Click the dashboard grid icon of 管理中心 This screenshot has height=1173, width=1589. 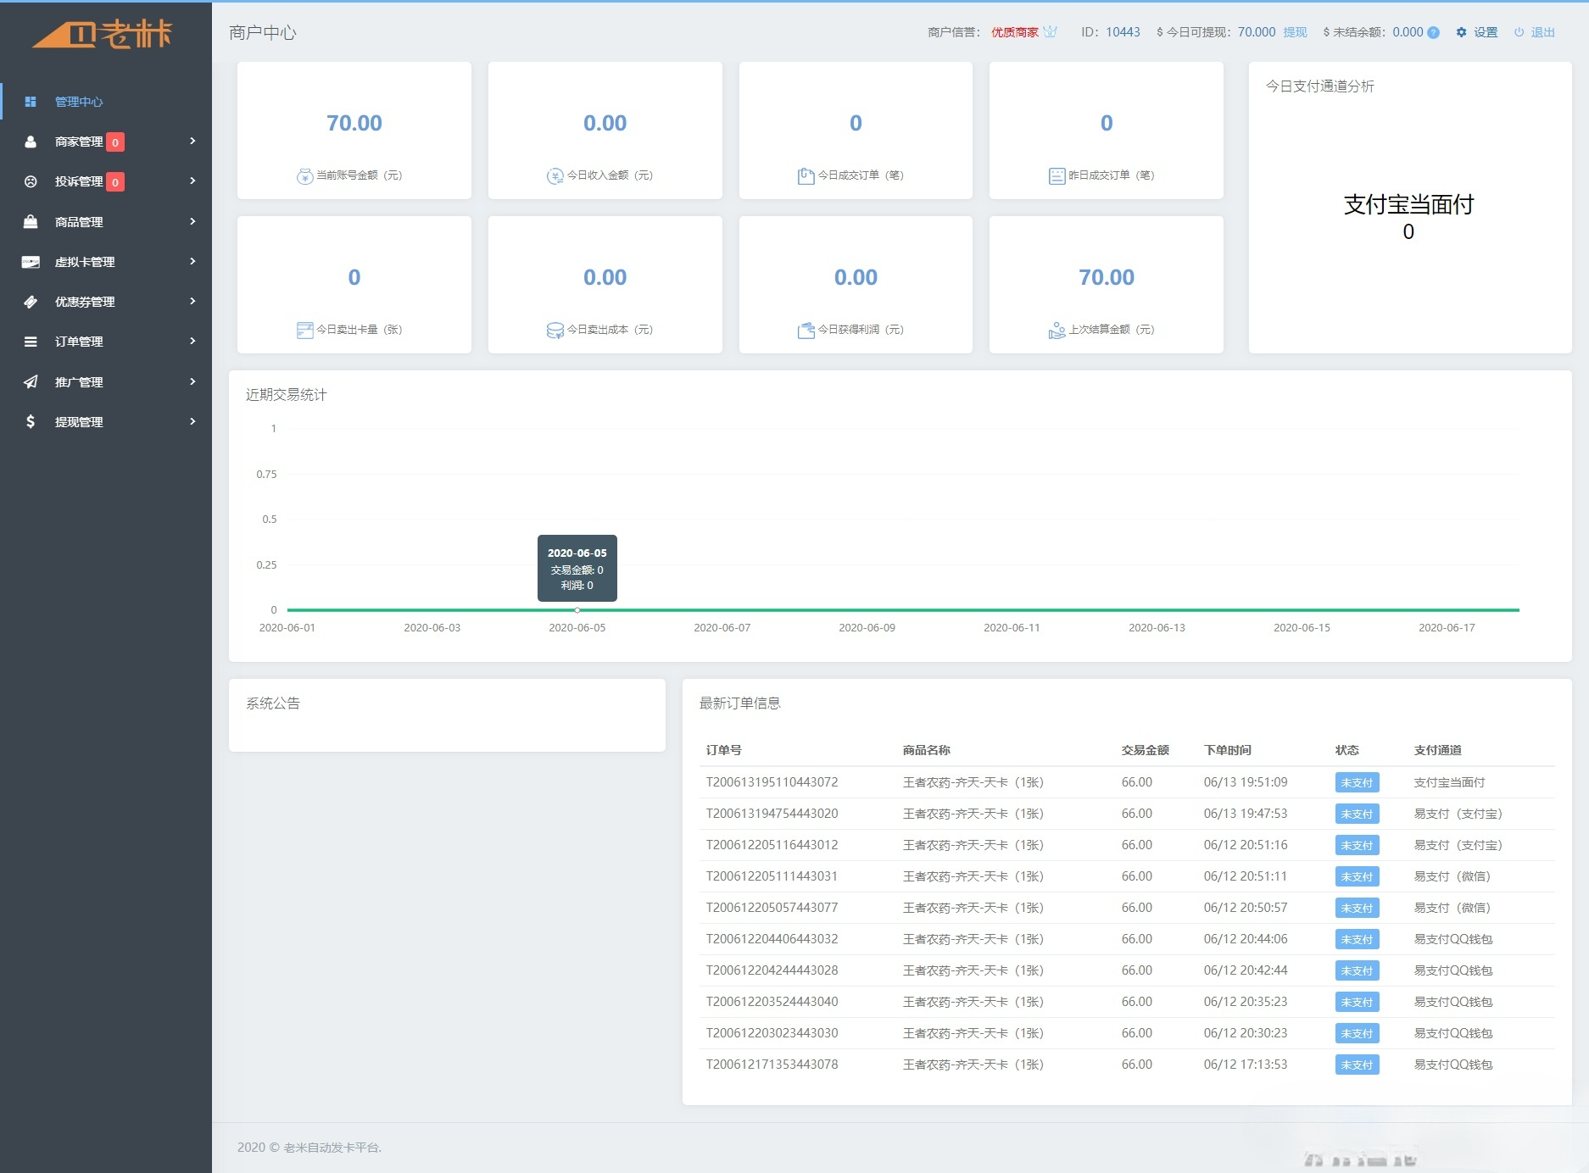click(31, 101)
